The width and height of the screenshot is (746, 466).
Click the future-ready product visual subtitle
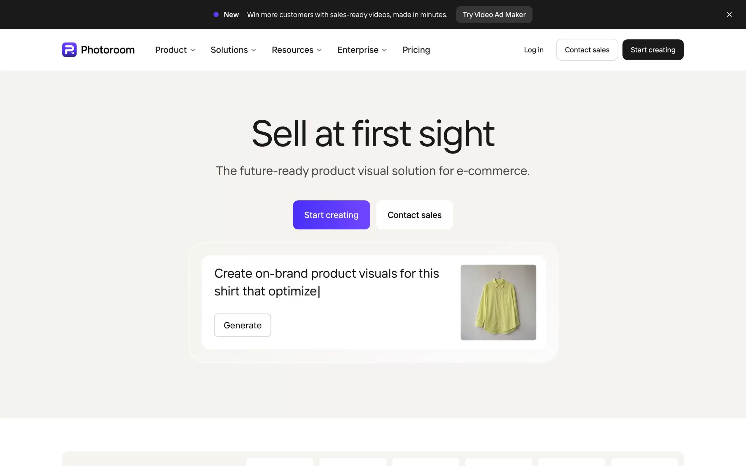pyautogui.click(x=373, y=171)
